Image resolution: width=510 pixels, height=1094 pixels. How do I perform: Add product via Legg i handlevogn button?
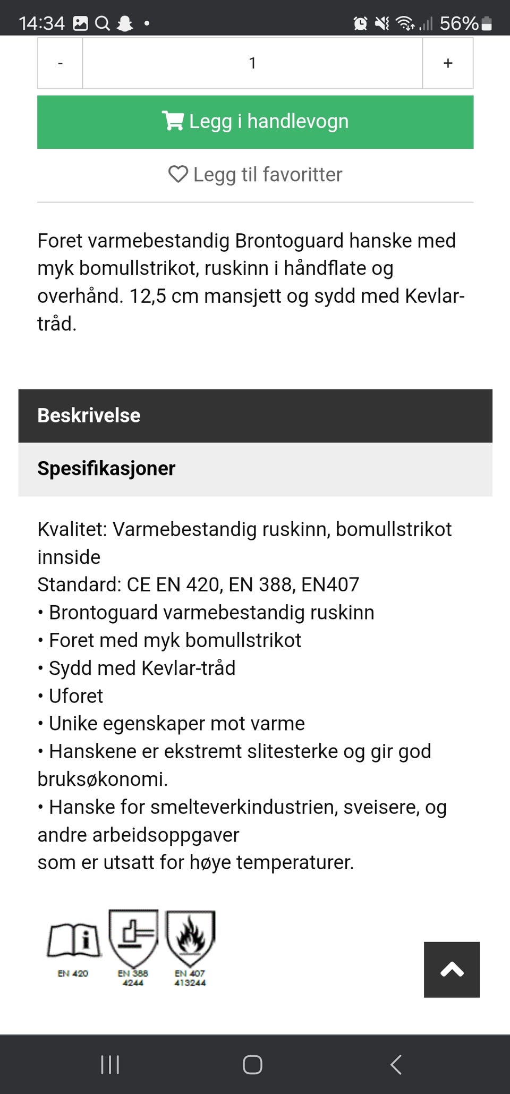255,122
